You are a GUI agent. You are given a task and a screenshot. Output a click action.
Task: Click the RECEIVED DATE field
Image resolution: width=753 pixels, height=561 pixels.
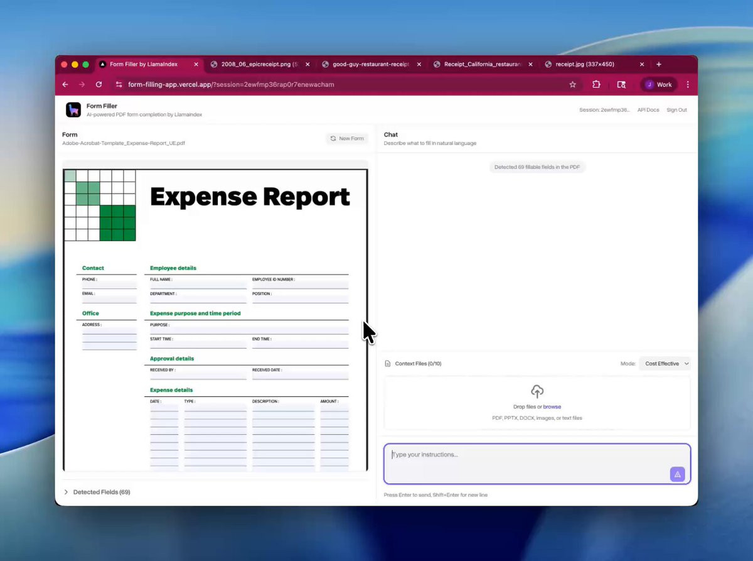pos(300,376)
